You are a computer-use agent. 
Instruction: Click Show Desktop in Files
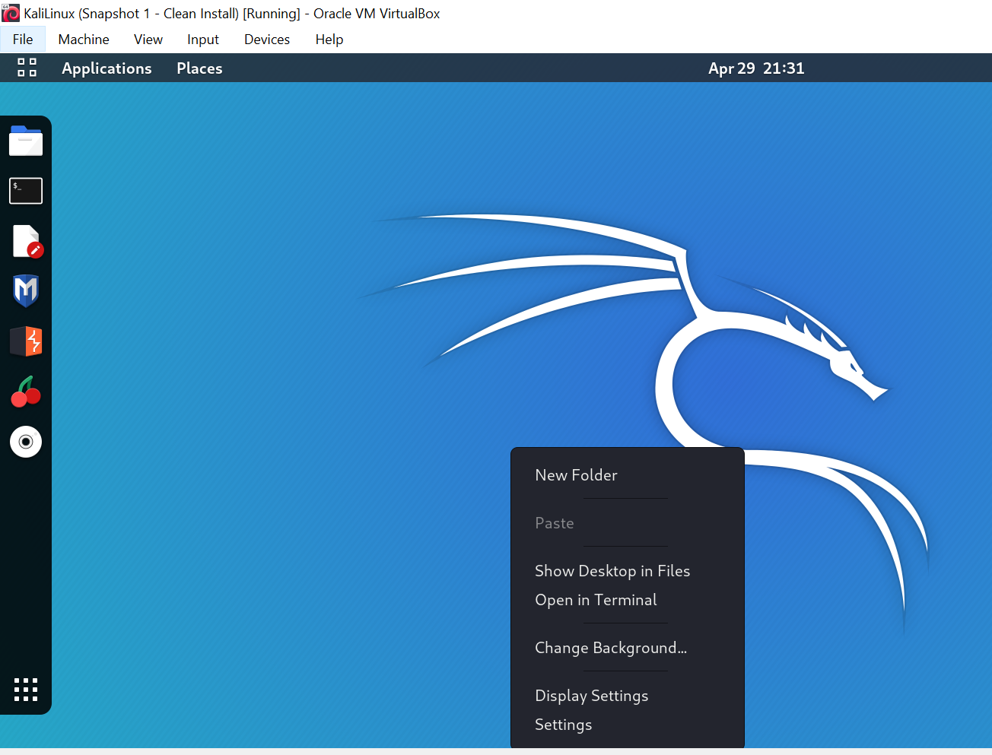pyautogui.click(x=612, y=571)
